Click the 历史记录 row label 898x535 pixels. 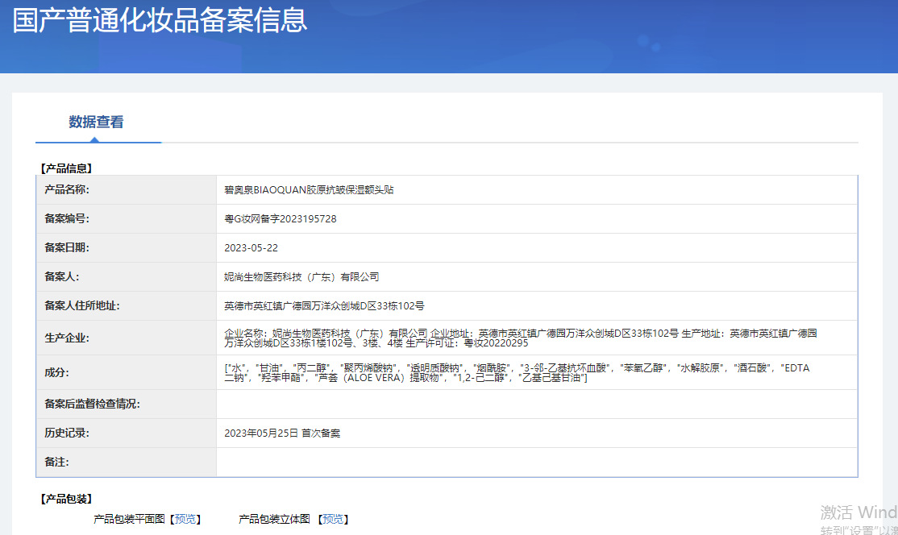pos(67,433)
